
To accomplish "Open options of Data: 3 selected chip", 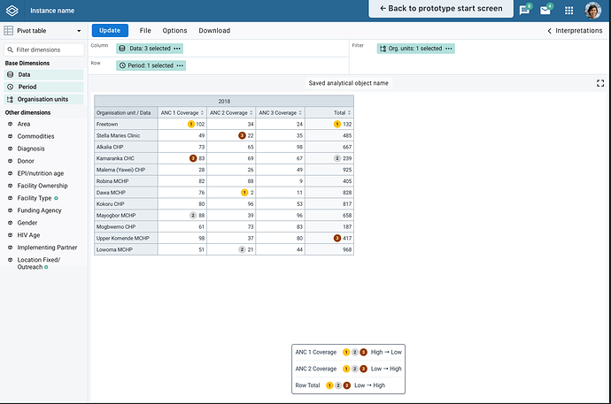I will (x=177, y=48).
